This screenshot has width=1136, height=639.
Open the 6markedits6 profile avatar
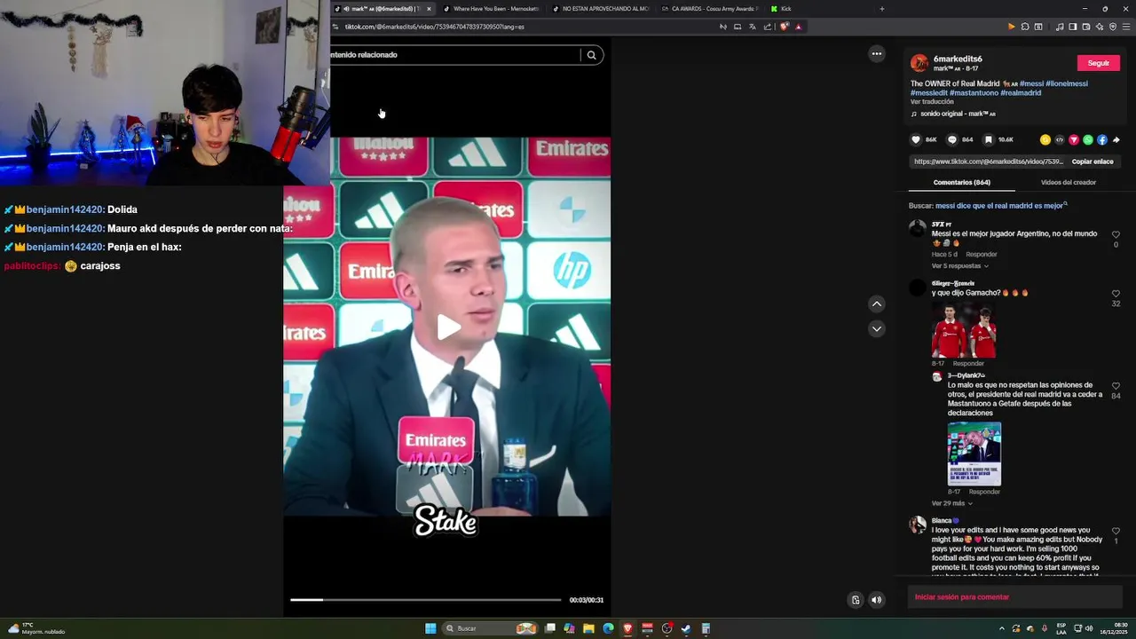(919, 63)
